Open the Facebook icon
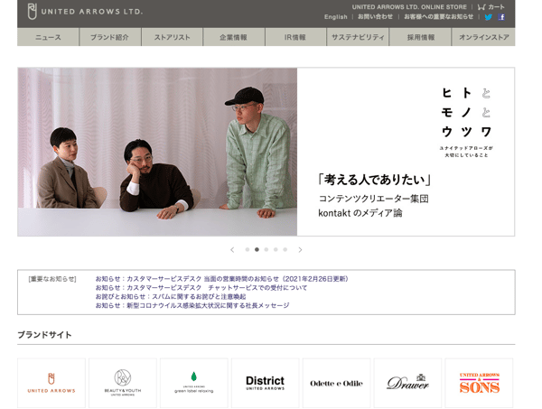Screen dimensions: 542x409 click(x=501, y=17)
